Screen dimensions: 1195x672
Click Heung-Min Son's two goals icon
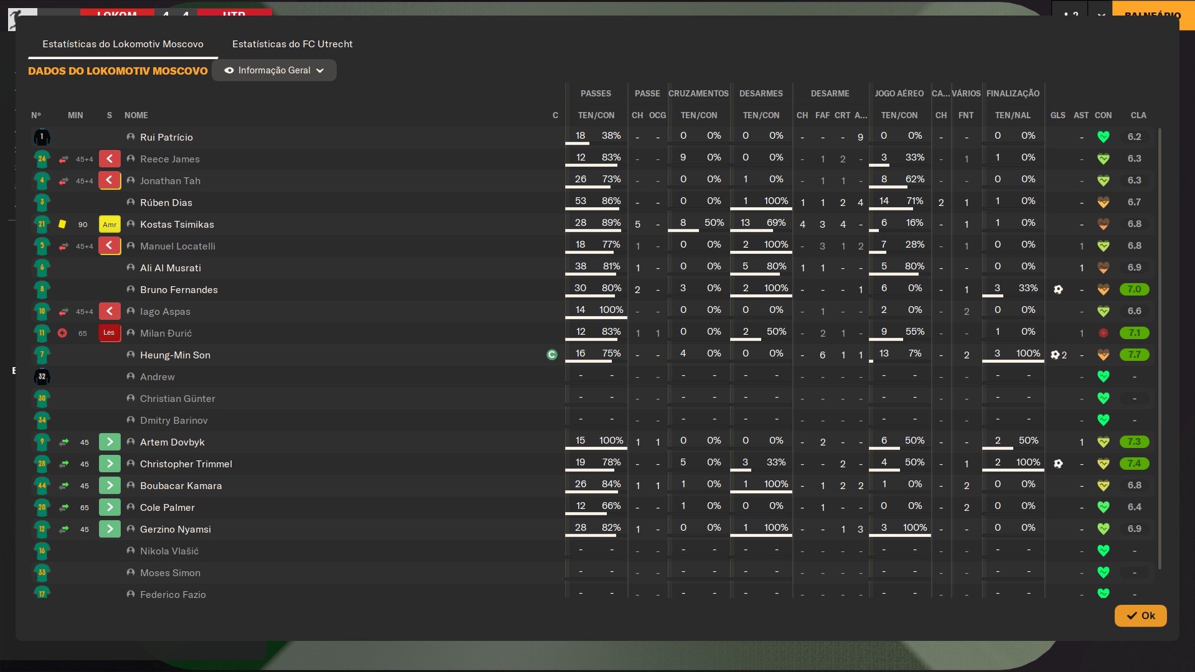coord(1059,355)
